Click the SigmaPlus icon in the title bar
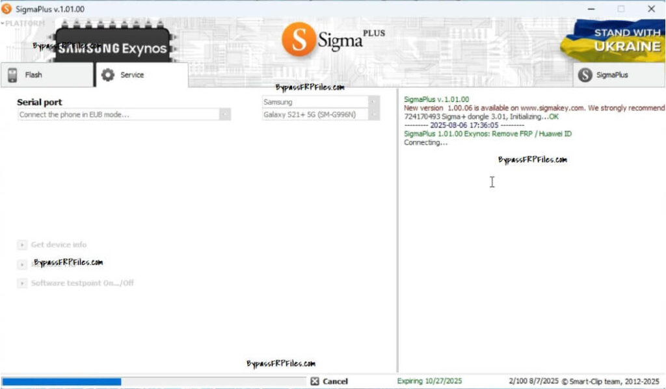666x389 pixels. point(7,8)
